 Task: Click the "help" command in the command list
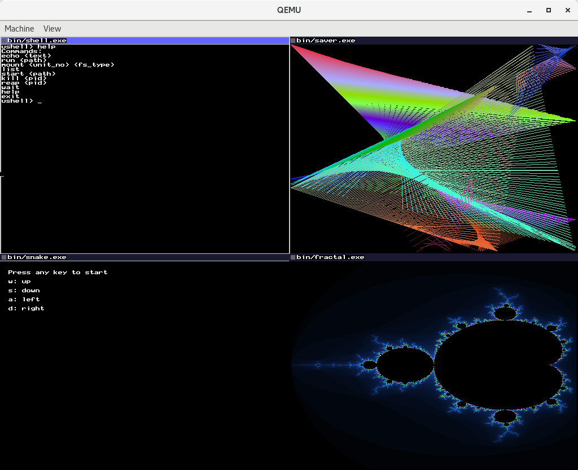(10, 91)
